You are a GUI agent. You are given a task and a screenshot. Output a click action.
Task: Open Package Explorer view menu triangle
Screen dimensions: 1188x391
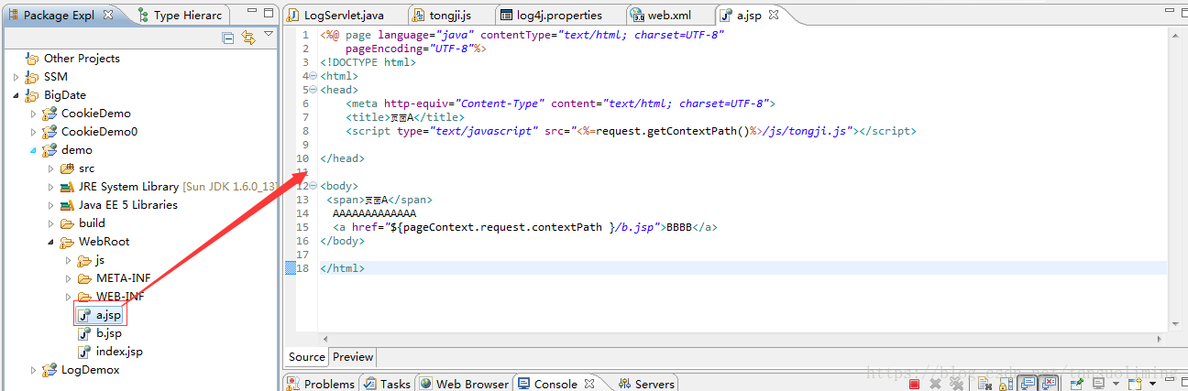(x=269, y=35)
